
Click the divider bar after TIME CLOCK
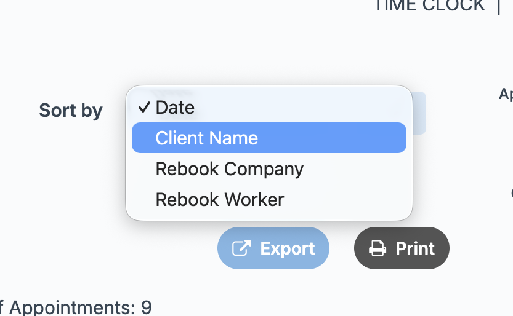(499, 6)
